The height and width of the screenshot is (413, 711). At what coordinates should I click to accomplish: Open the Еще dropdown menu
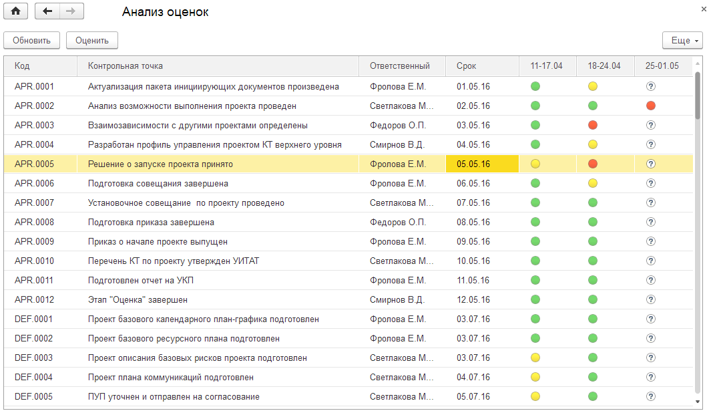682,41
